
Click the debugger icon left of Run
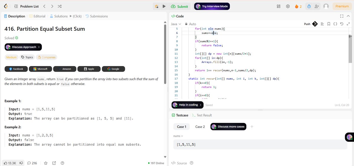tap(156, 6)
